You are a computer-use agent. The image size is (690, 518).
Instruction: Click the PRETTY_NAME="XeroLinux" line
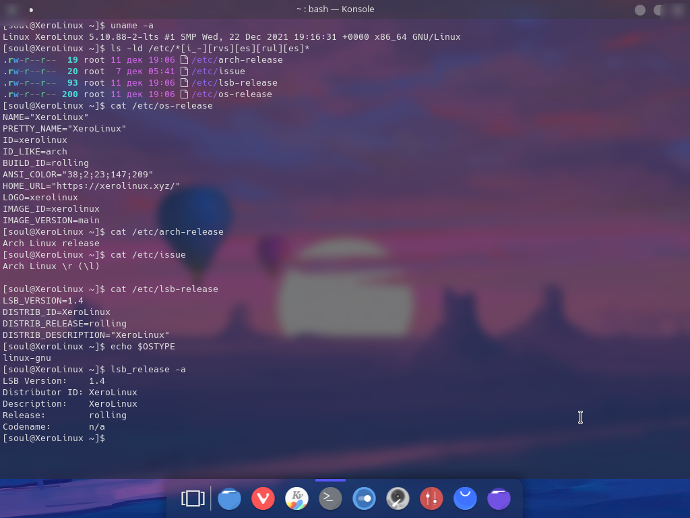tap(65, 129)
